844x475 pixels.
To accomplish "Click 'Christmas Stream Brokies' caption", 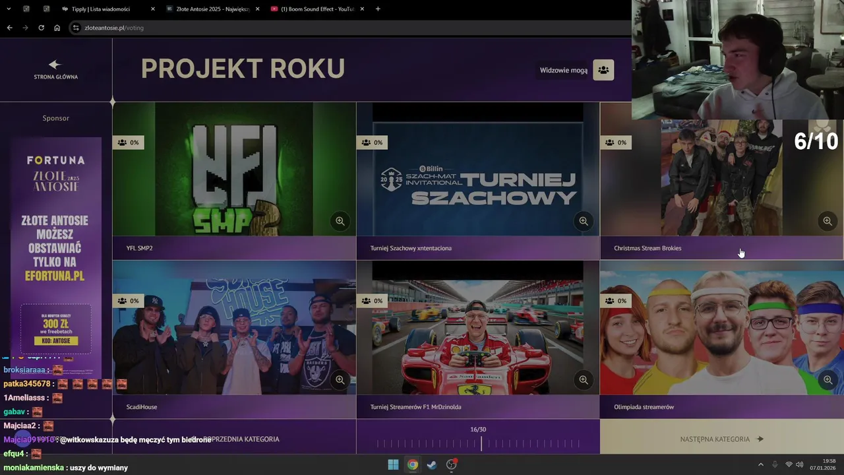I will [648, 248].
